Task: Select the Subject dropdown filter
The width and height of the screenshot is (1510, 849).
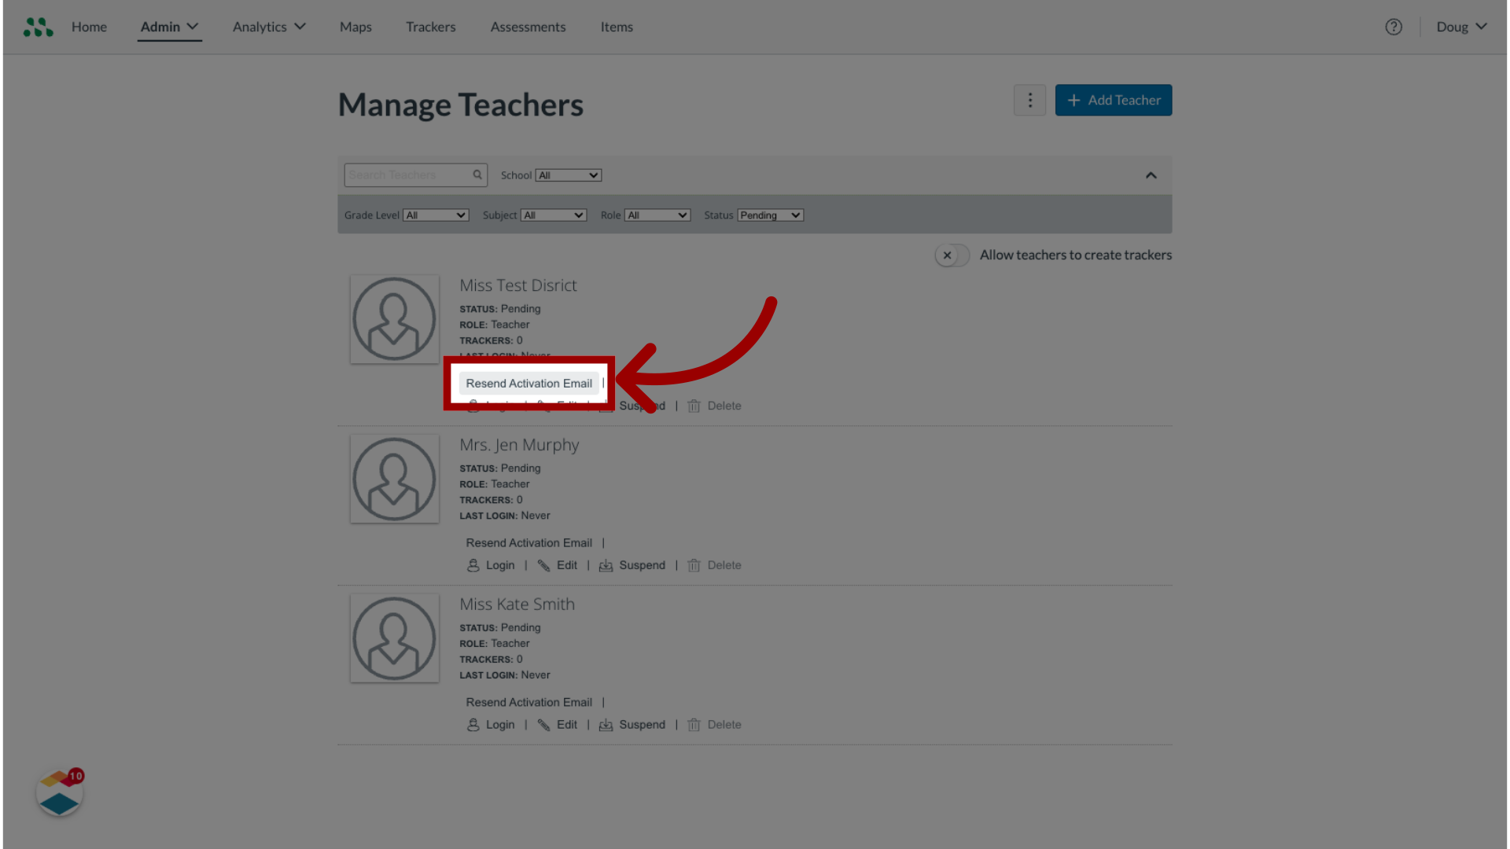Action: (x=554, y=215)
